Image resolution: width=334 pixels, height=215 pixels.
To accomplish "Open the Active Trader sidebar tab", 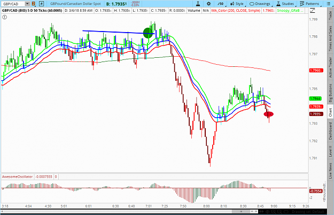I will coord(330,67).
